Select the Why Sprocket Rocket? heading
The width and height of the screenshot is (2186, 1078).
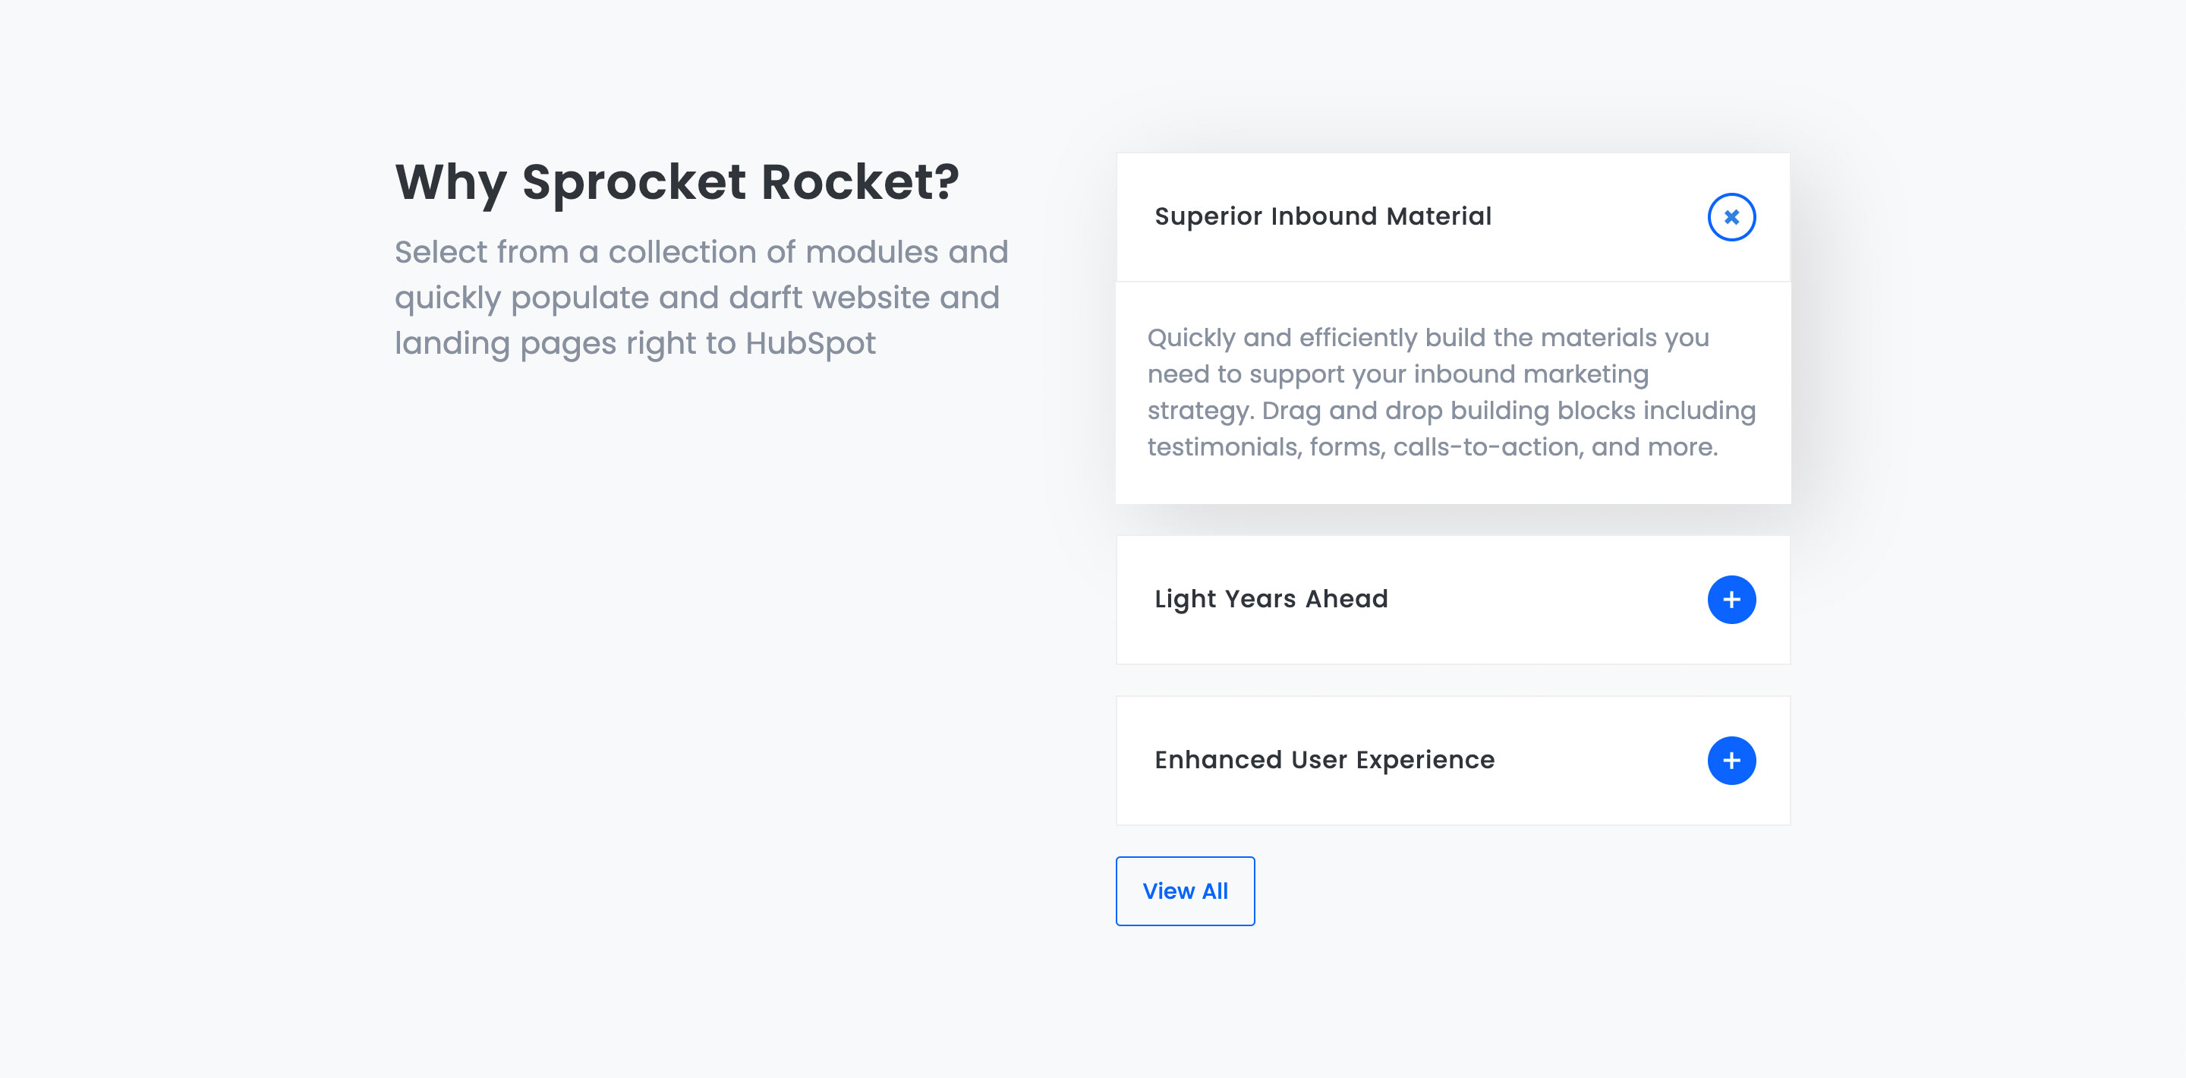(677, 181)
